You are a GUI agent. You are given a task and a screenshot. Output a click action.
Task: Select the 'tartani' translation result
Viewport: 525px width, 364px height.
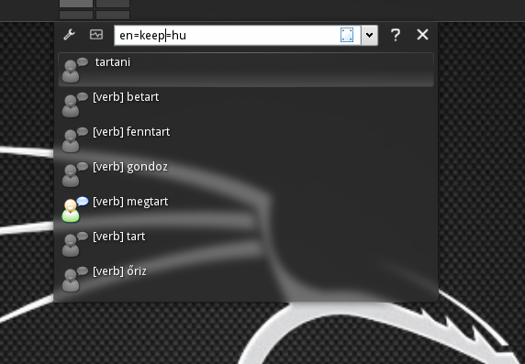pyautogui.click(x=246, y=70)
